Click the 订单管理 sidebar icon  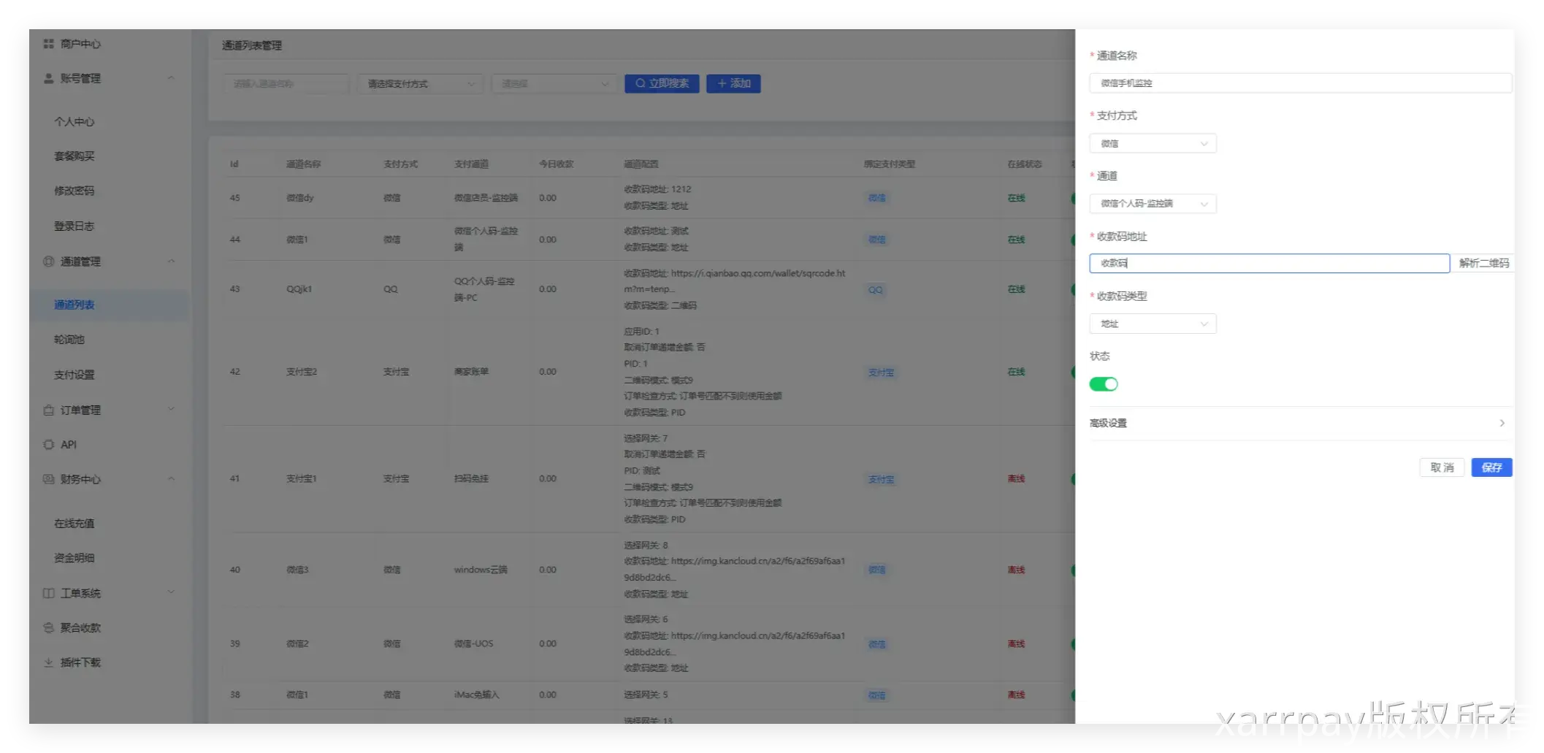tap(48, 410)
